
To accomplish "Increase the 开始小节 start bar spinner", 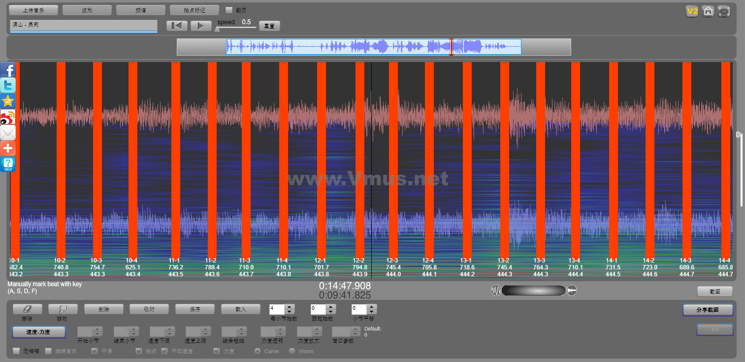I will tap(97, 329).
